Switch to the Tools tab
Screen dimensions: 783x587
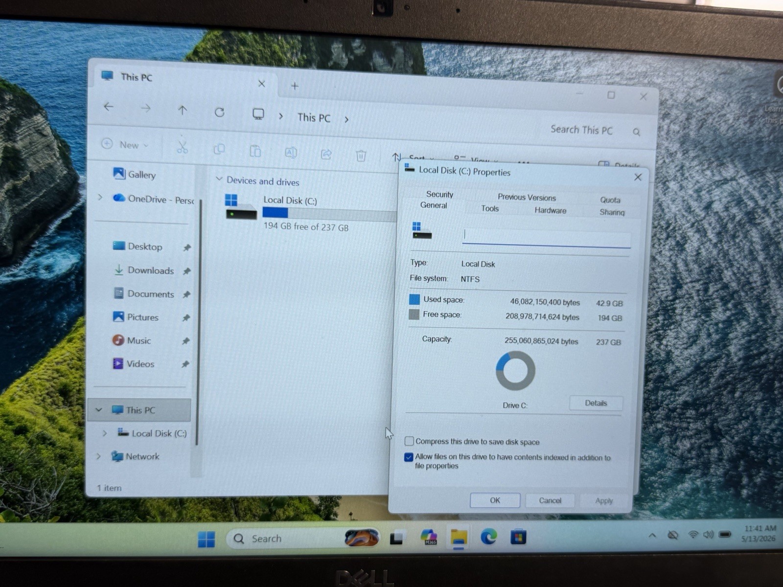click(x=490, y=208)
